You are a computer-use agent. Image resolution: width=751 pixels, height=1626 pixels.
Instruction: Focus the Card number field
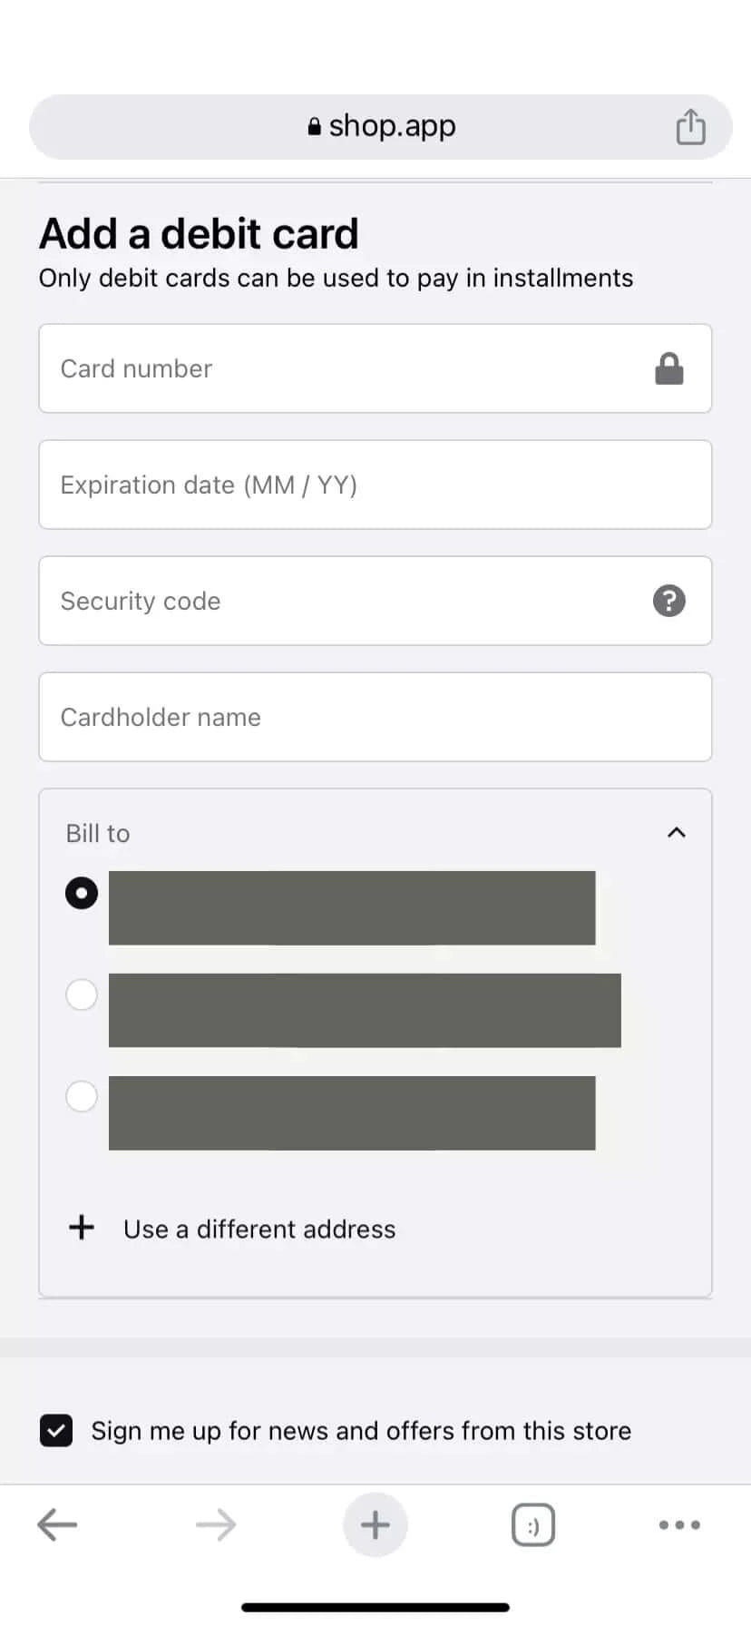pos(345,369)
